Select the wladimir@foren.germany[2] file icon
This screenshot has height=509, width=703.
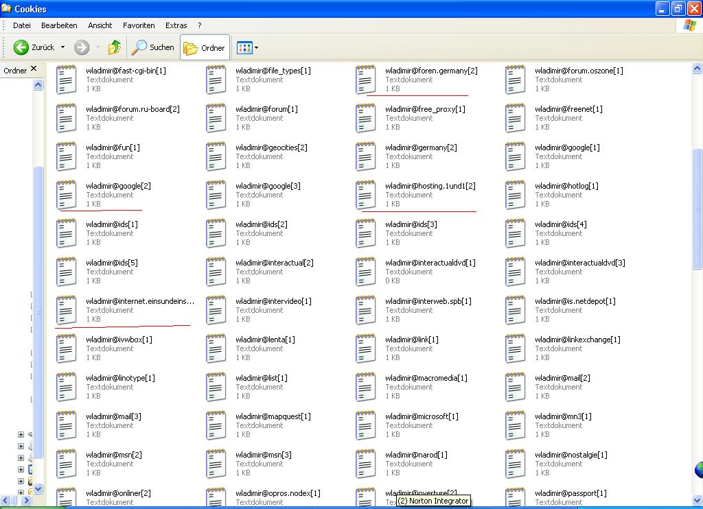(x=365, y=80)
